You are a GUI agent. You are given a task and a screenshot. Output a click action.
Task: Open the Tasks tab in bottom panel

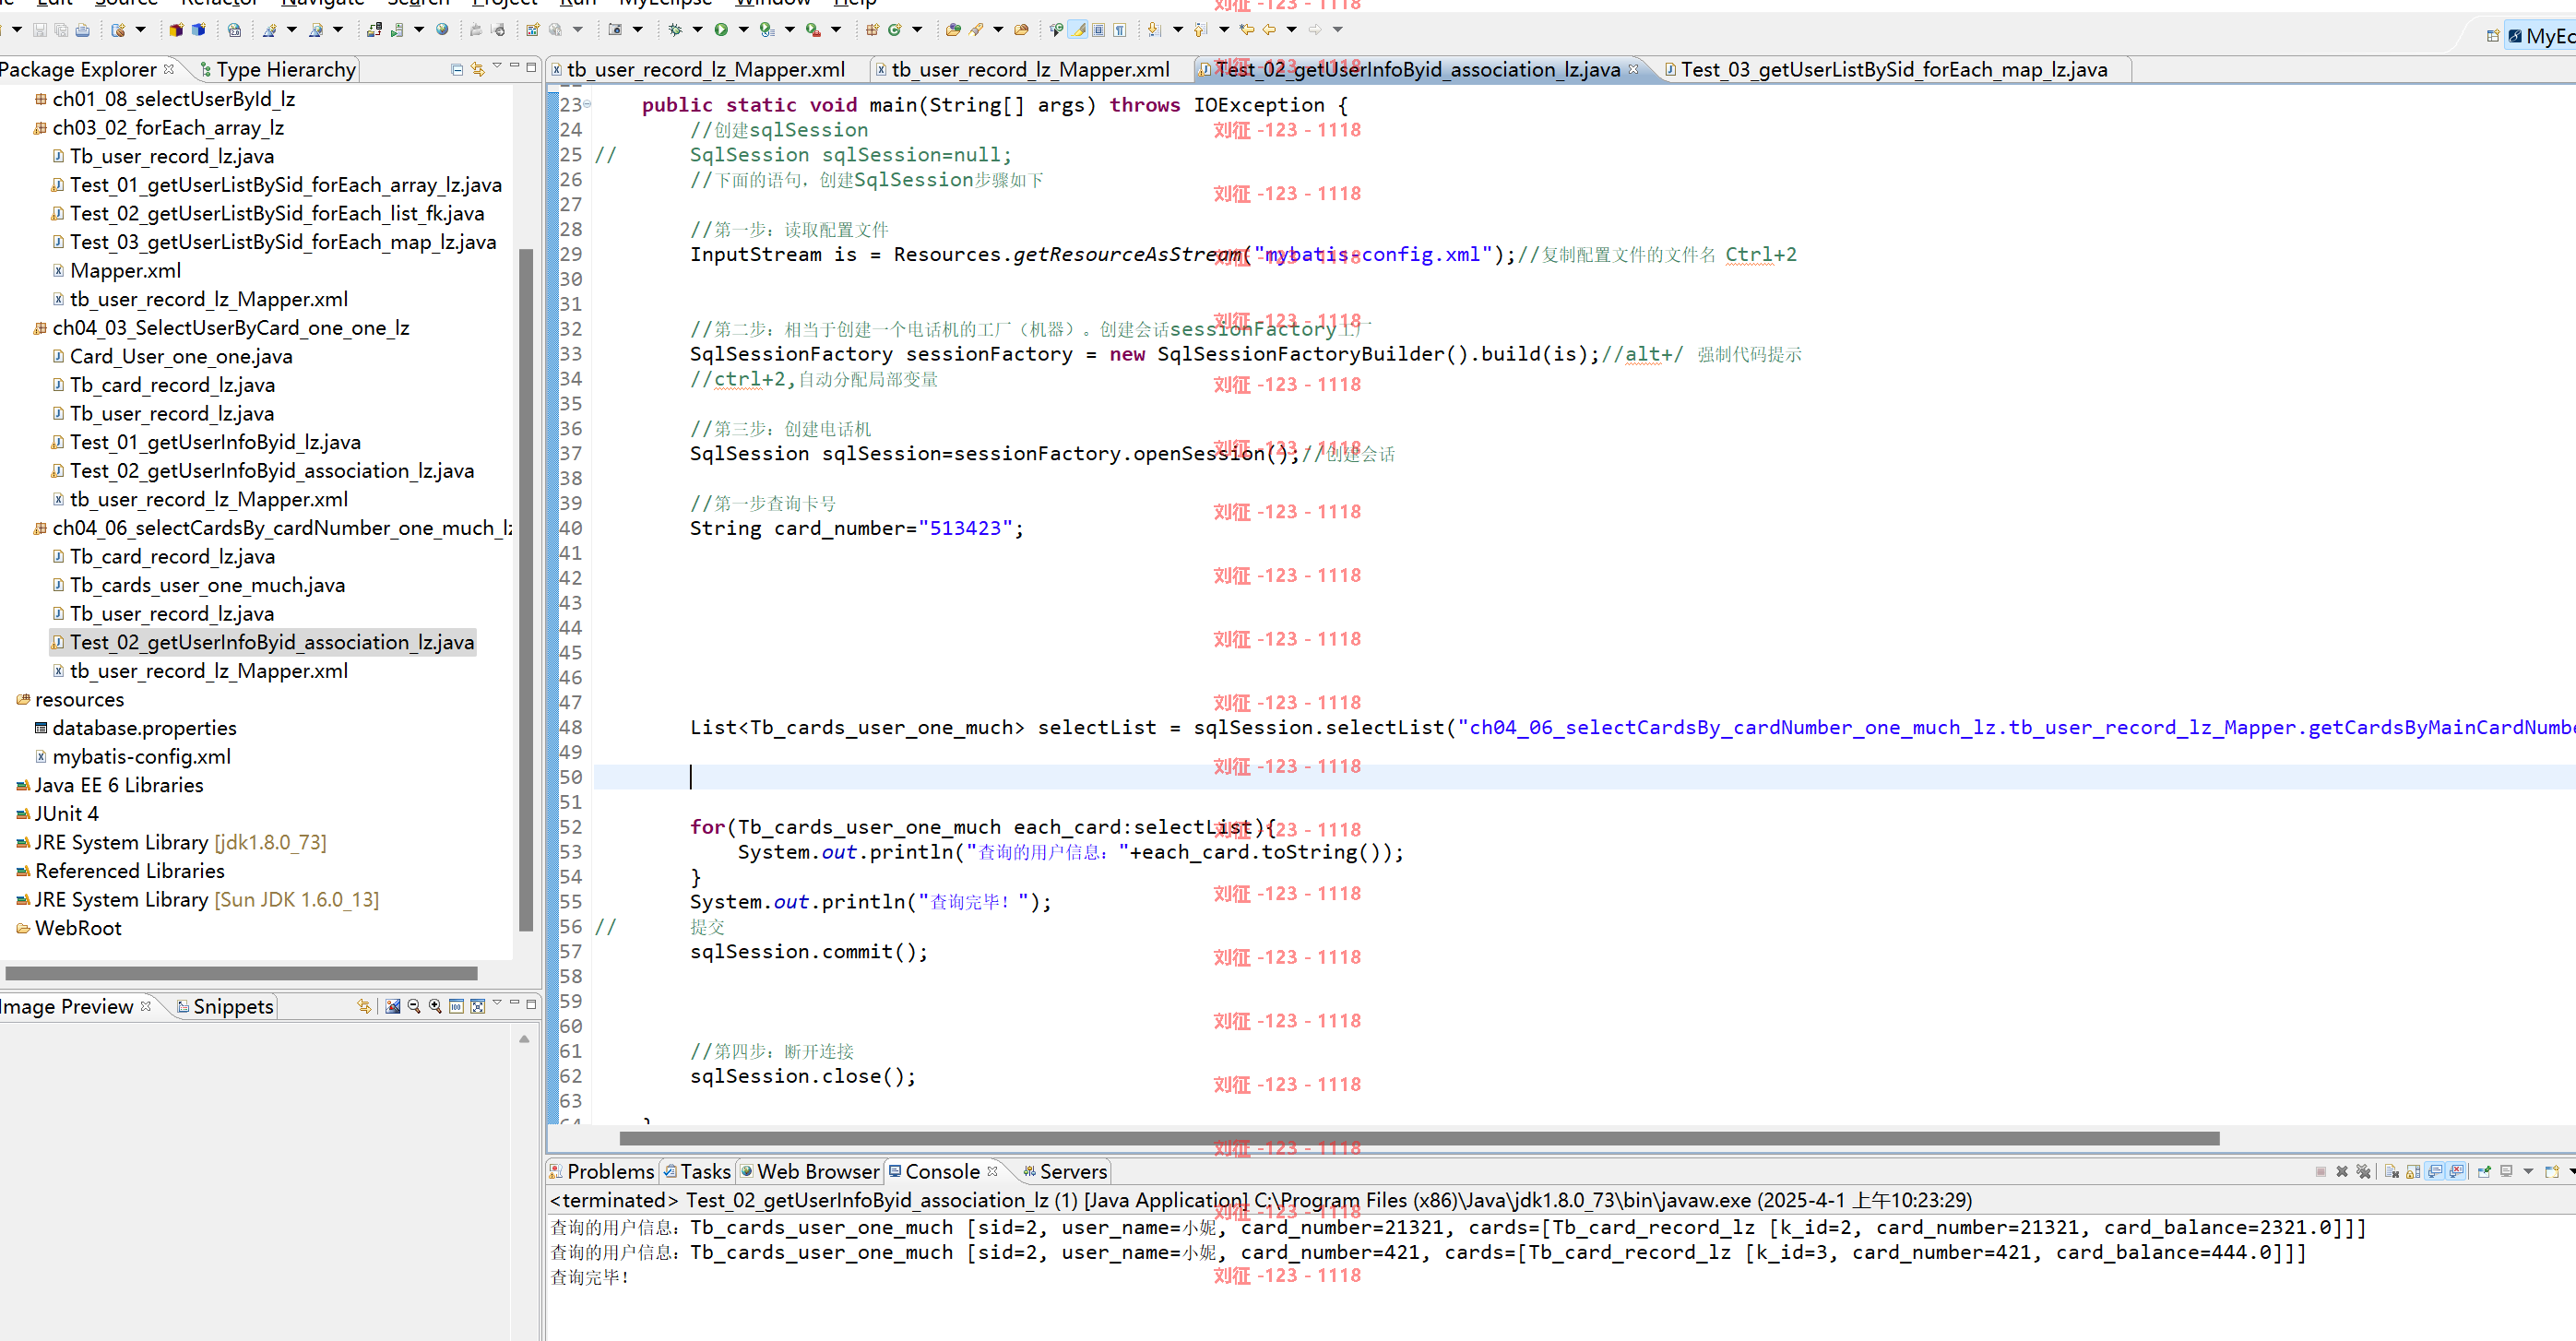[x=697, y=1171]
